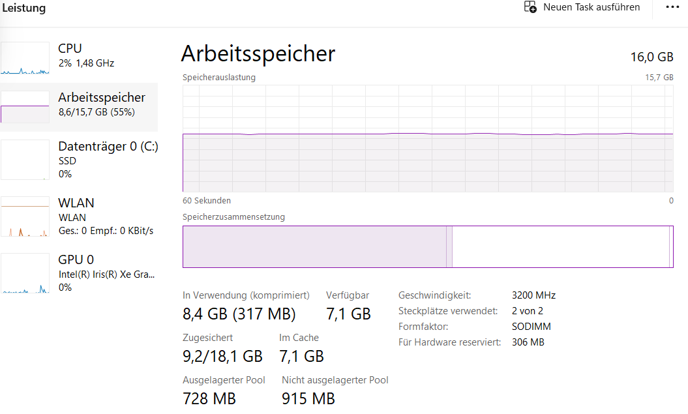Click the run new task icon

[x=530, y=7]
